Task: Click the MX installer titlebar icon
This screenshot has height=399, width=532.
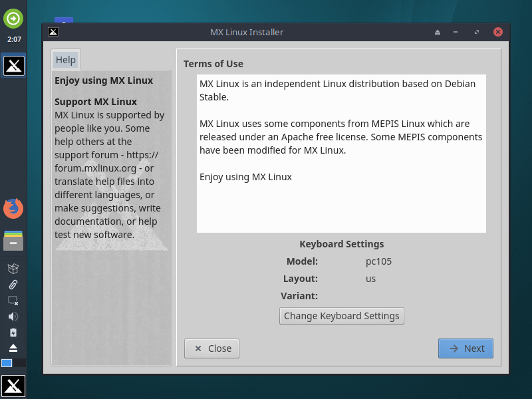Action: (x=53, y=31)
